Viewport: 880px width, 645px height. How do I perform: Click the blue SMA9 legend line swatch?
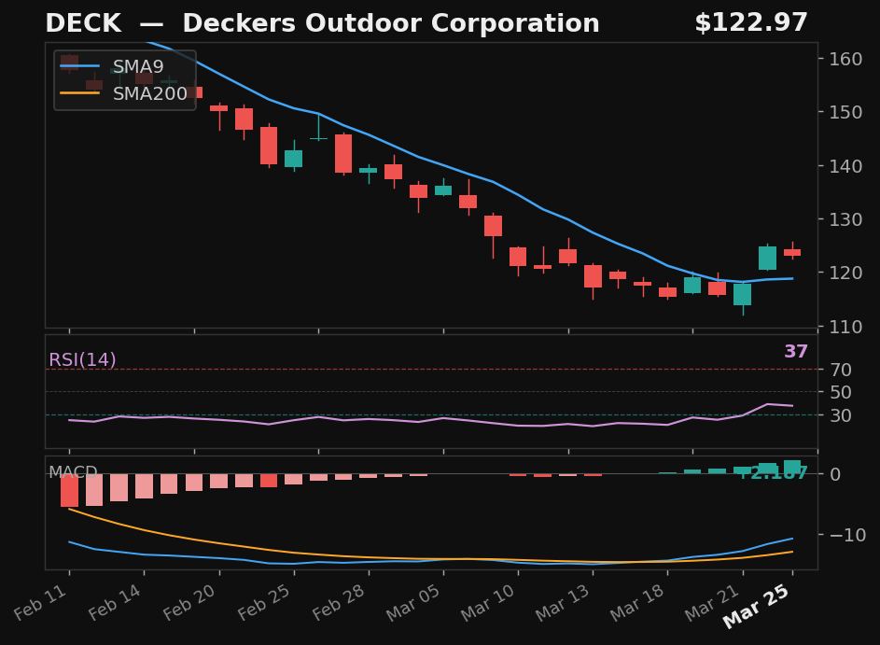pos(79,66)
